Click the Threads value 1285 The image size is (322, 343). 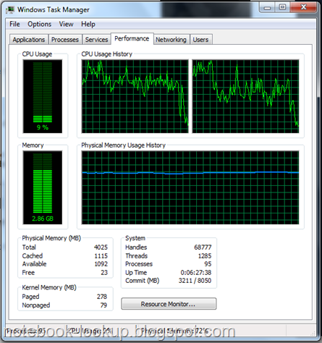205,255
